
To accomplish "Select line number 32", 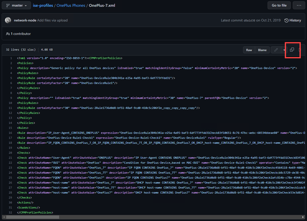I will point(10,213).
